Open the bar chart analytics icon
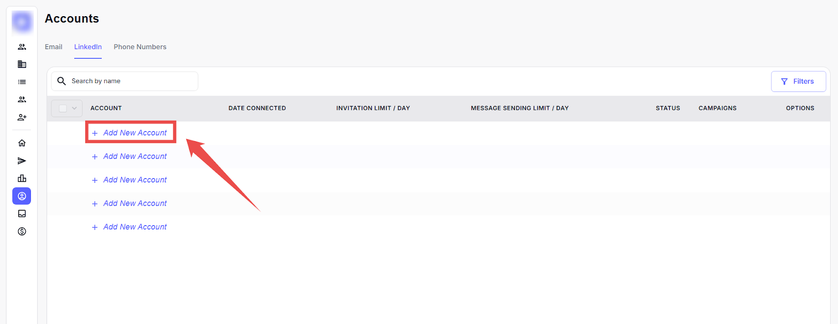838x324 pixels. pos(22,179)
